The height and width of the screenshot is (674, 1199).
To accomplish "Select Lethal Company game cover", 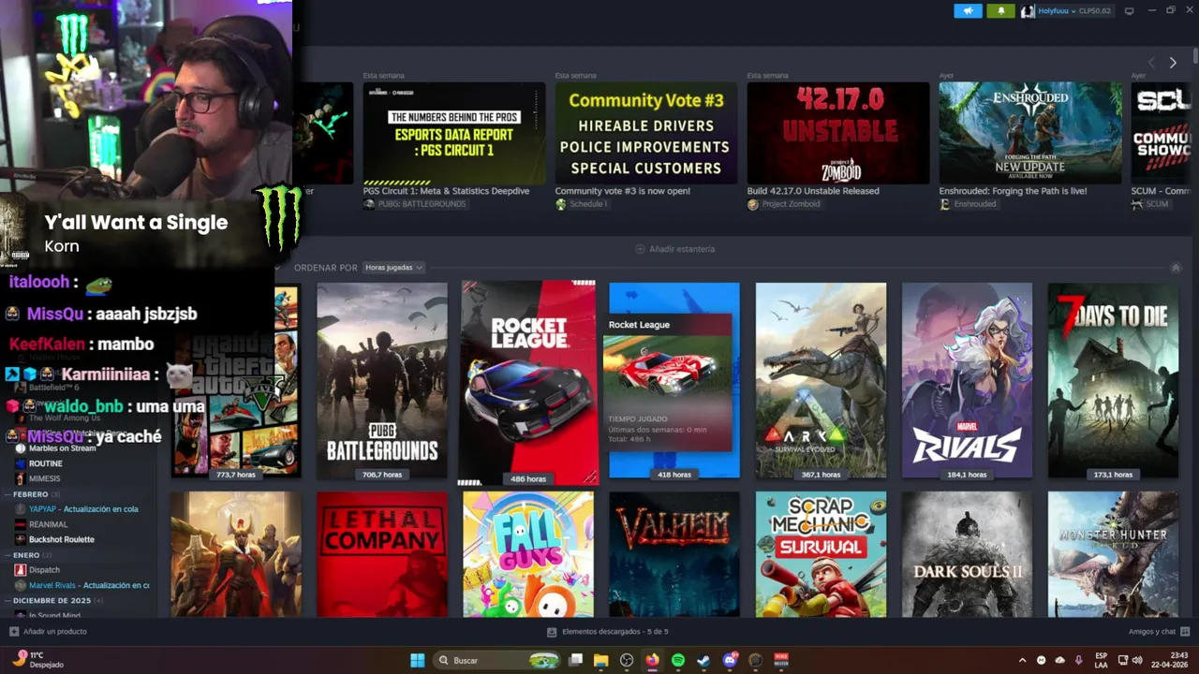I will [x=382, y=554].
